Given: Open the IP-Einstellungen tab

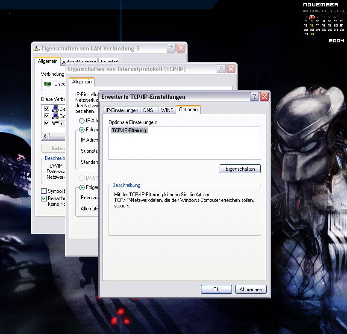Looking at the screenshot, I should [122, 110].
